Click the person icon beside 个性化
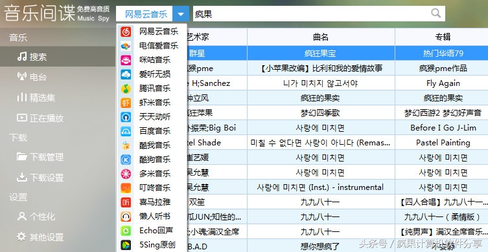This screenshot has height=252, width=488. coord(22,216)
